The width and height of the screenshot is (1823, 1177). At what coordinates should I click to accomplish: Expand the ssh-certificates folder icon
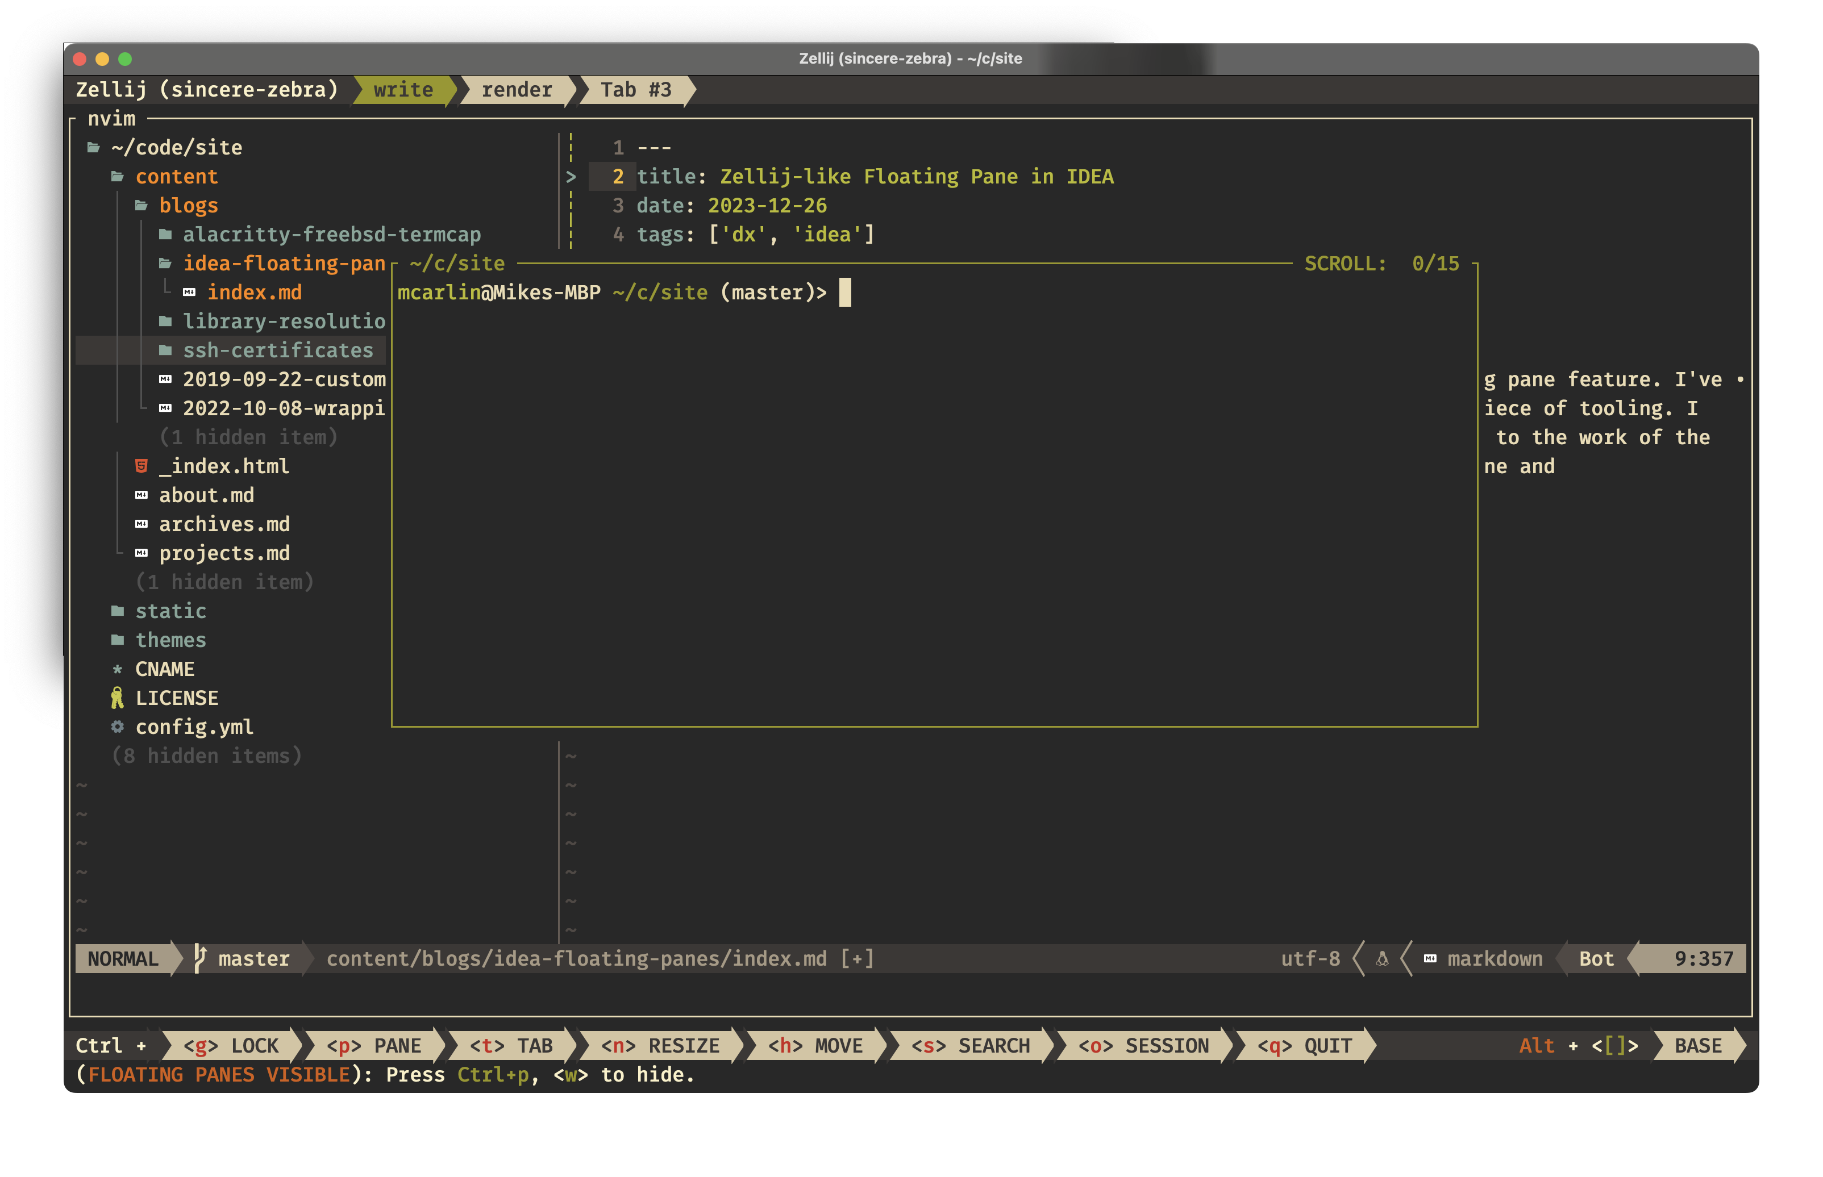pos(165,351)
